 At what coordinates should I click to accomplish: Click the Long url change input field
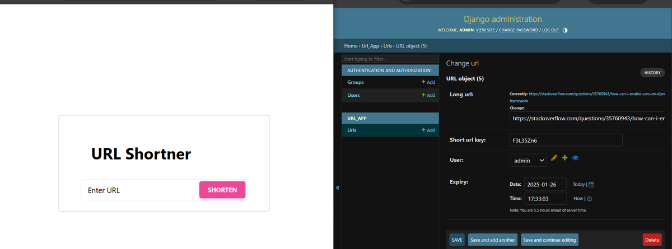click(x=589, y=119)
